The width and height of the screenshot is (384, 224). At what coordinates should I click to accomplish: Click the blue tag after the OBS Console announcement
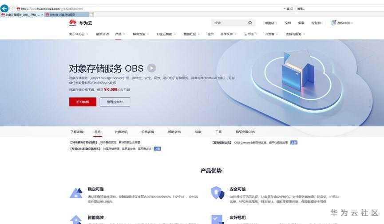293,143
